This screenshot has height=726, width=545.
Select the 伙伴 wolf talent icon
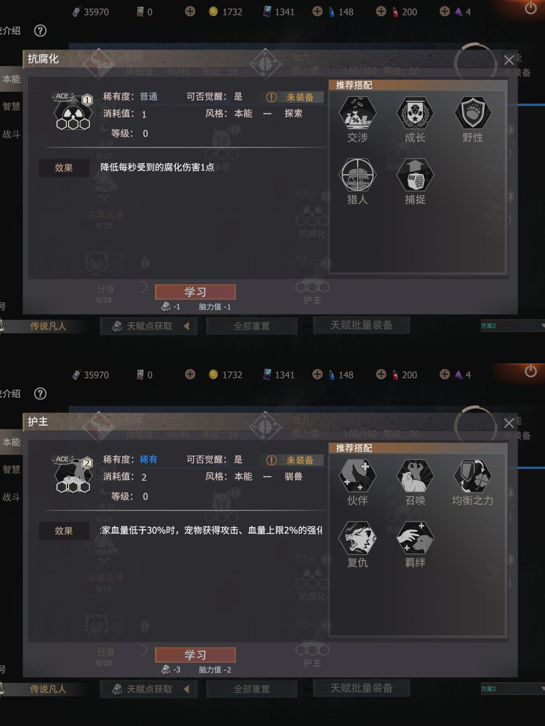coord(357,476)
